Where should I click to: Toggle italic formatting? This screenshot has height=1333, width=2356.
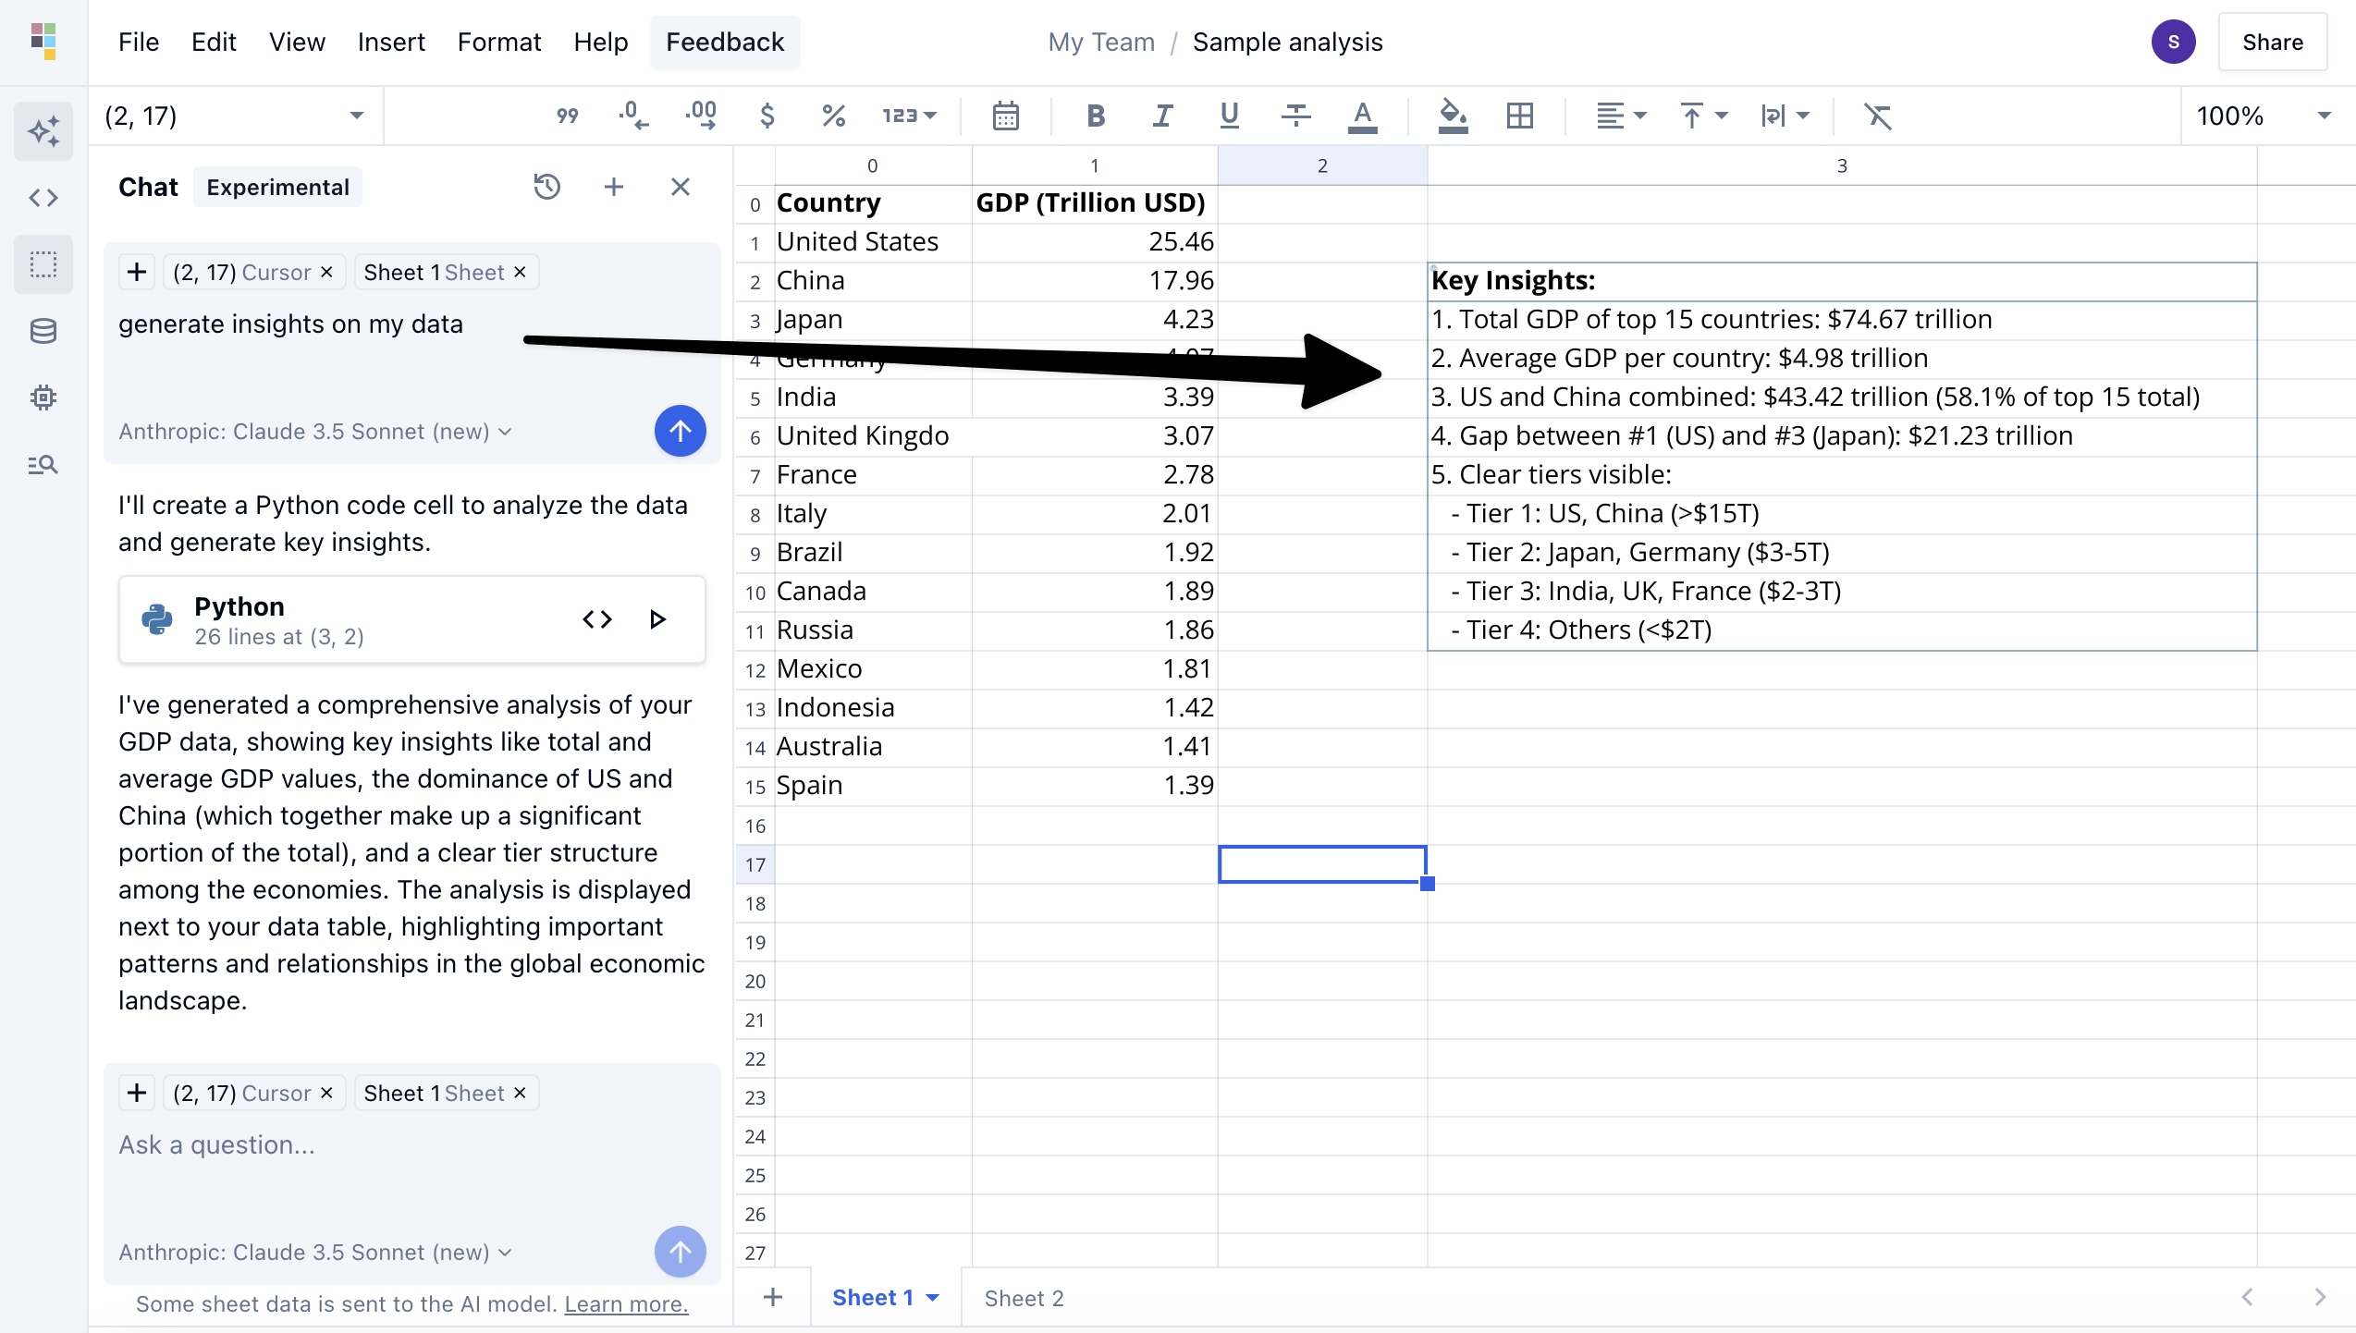pos(1162,116)
